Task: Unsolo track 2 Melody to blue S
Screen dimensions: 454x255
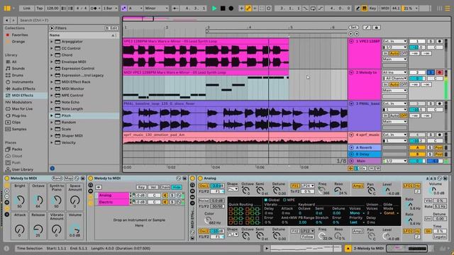Action: (431, 72)
